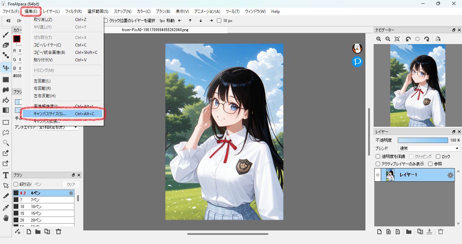Select the Eraser tool
This screenshot has width=462, height=244.
(x=6, y=45)
